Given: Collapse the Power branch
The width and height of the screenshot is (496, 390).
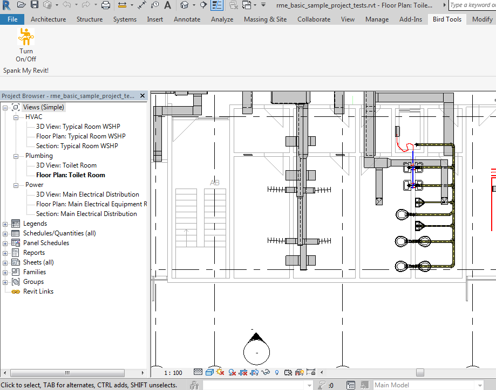Looking at the screenshot, I should [16, 185].
